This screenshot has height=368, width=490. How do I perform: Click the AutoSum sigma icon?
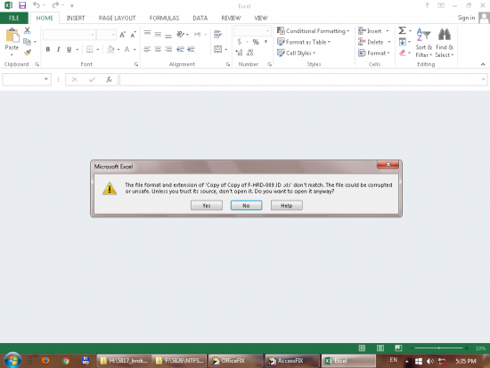coord(402,30)
